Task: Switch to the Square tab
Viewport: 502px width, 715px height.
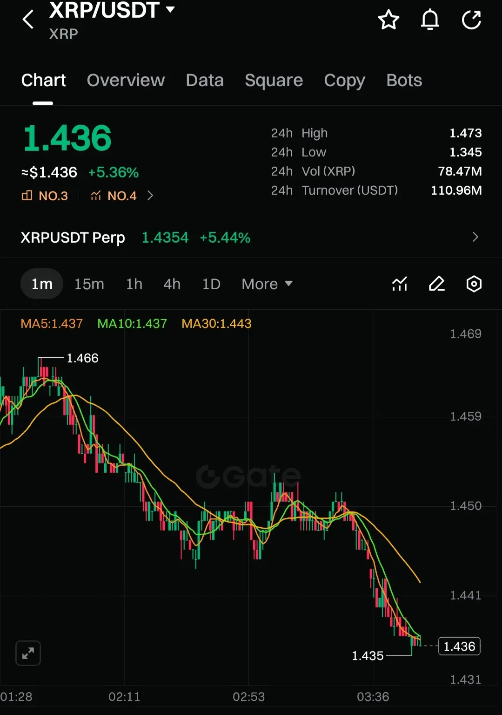Action: point(274,80)
